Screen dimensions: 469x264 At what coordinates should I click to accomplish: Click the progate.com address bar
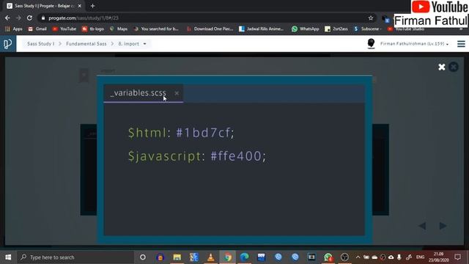(207, 18)
